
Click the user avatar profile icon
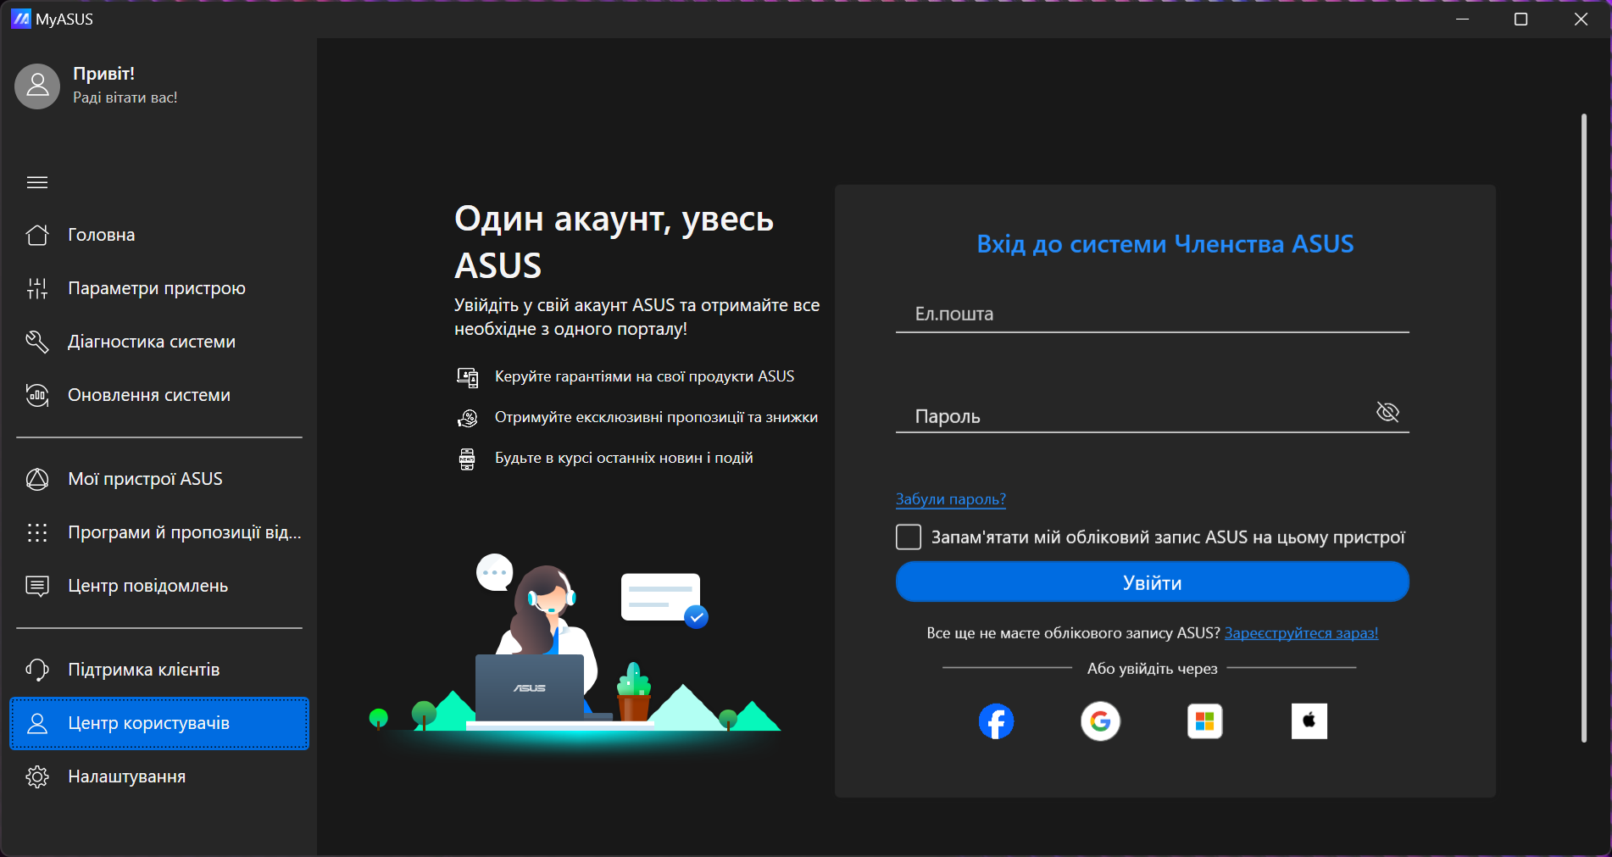37,86
